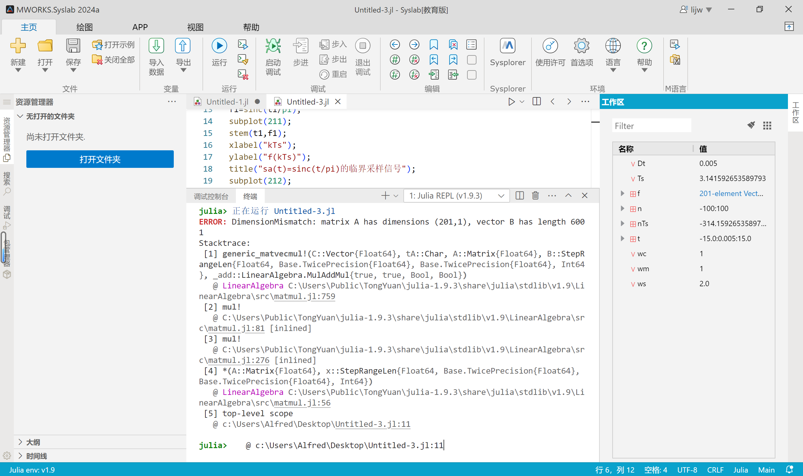Click the navigate forward arrow in edit group
803x476 pixels.
414,44
